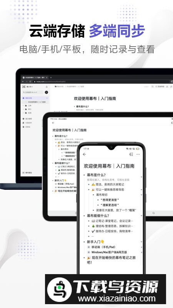Click the tablet heading 幕布能做什么?

(62, 163)
